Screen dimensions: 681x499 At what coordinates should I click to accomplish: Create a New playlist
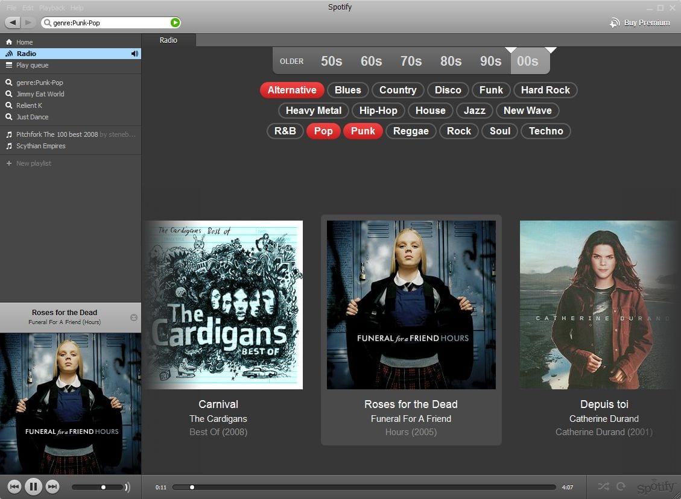tap(33, 163)
